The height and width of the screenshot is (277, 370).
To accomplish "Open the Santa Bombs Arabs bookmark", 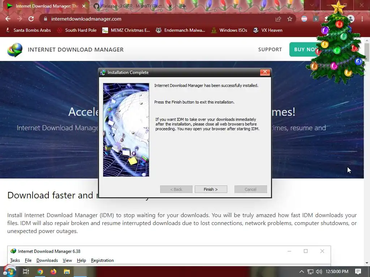I will pos(28,30).
